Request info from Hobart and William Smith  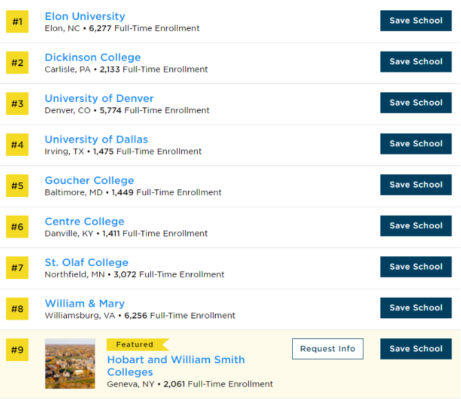pos(327,349)
